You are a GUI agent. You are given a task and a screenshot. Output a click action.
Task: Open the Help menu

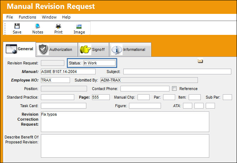click(66, 17)
